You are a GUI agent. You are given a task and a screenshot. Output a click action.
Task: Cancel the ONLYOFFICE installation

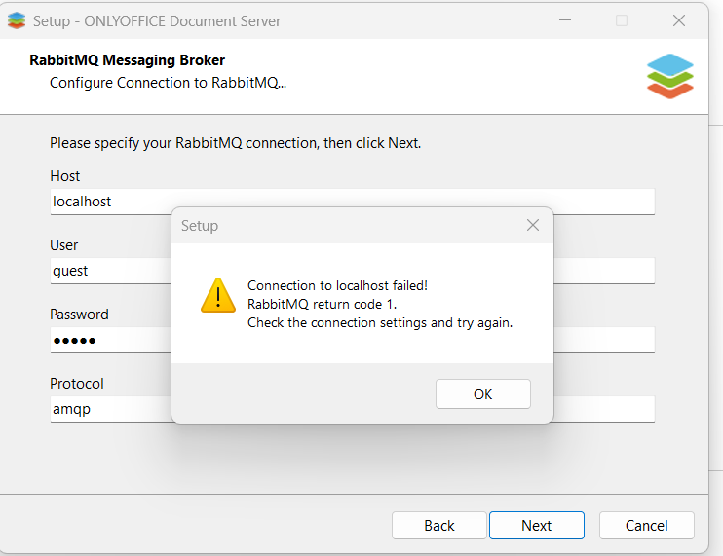point(646,525)
